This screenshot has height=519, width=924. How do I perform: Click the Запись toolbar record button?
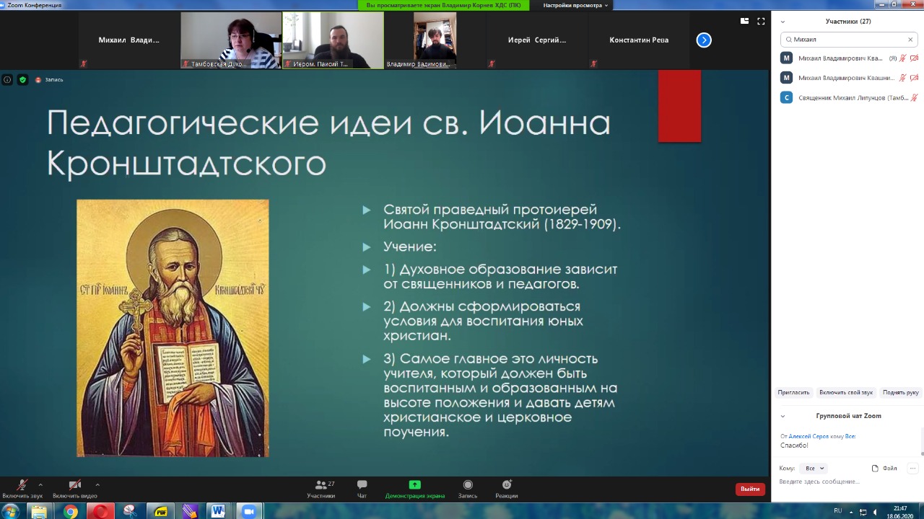(x=468, y=489)
